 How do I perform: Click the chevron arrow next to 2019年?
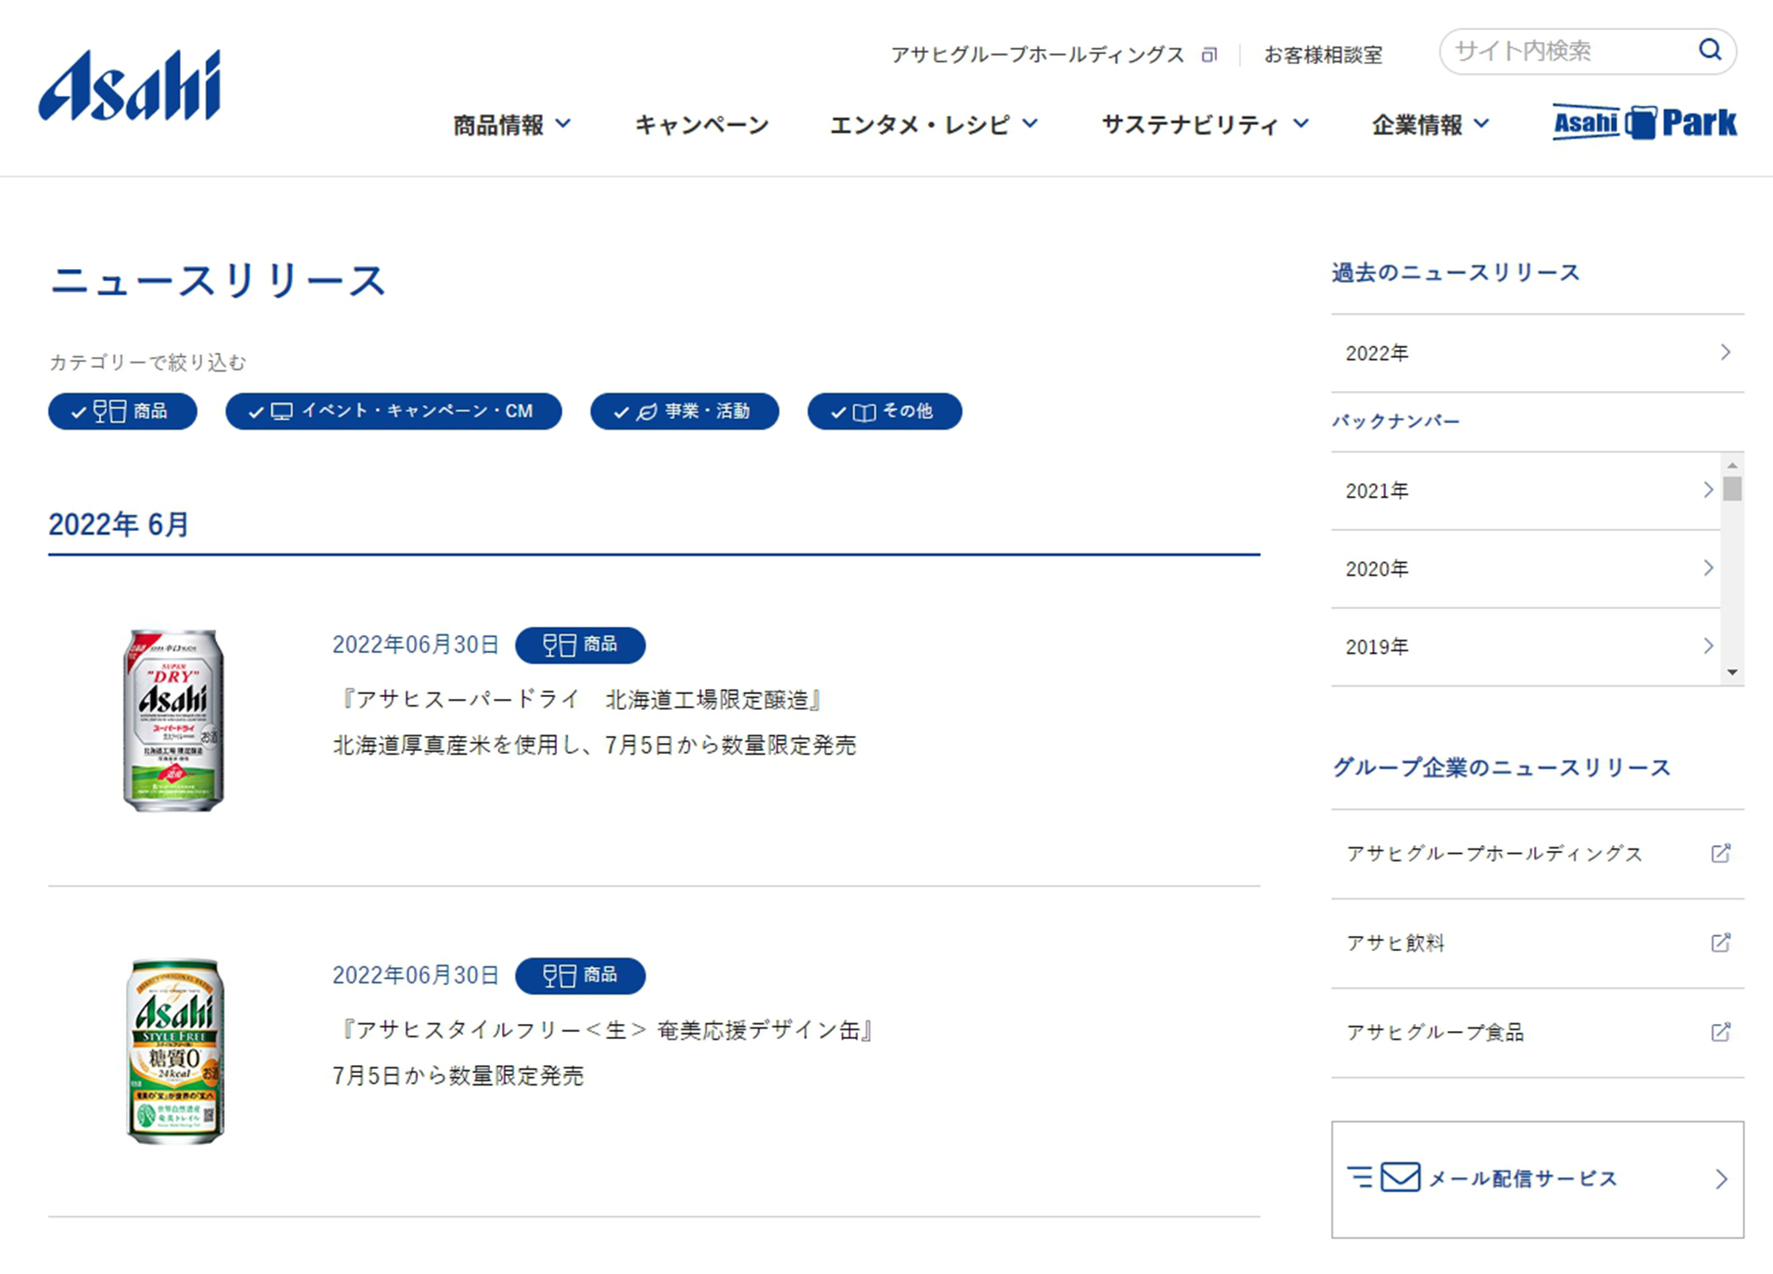(x=1708, y=646)
